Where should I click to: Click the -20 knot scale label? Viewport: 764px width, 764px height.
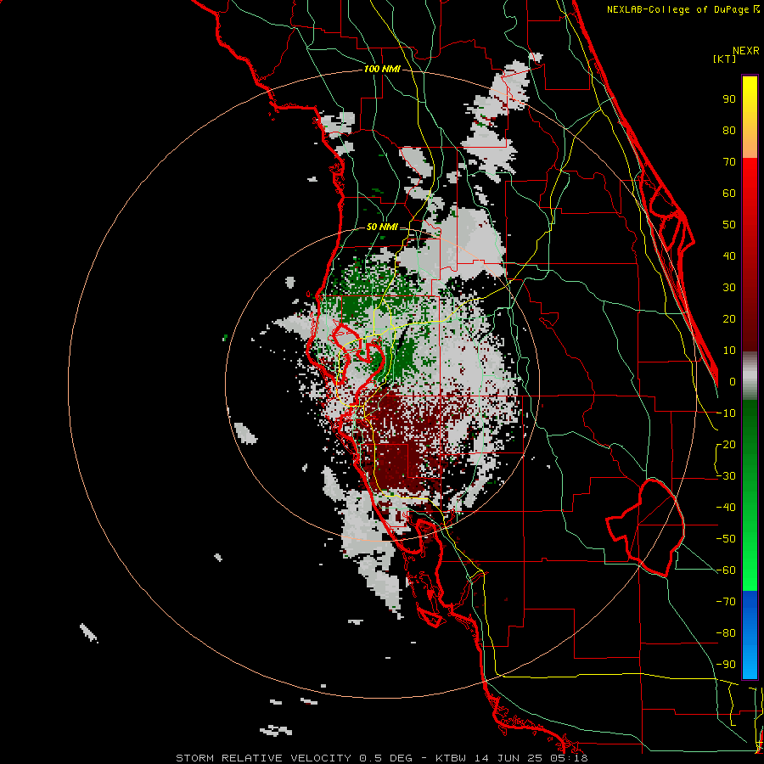pyautogui.click(x=727, y=445)
